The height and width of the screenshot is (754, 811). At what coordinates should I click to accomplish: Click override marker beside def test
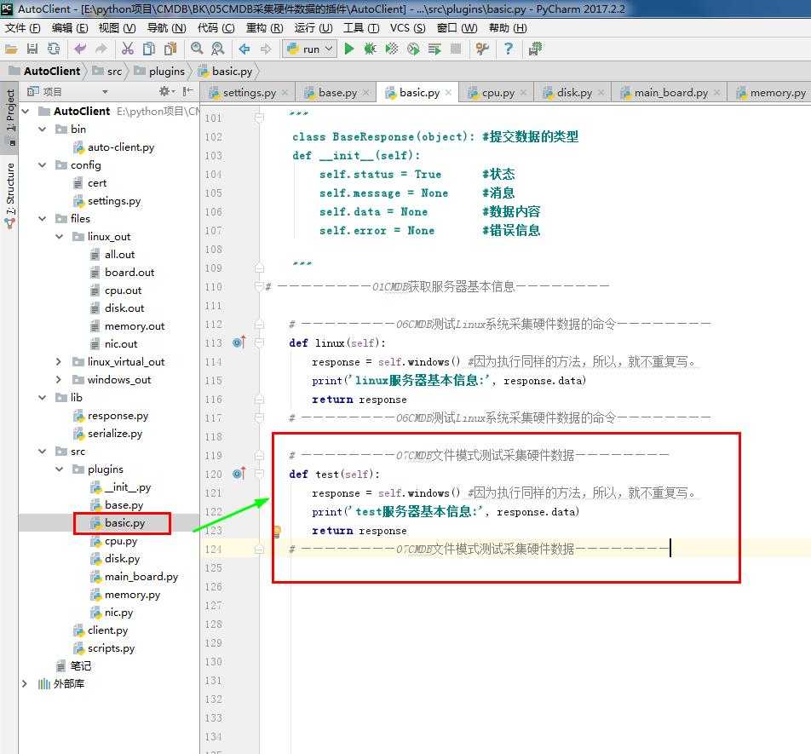pyautogui.click(x=239, y=474)
